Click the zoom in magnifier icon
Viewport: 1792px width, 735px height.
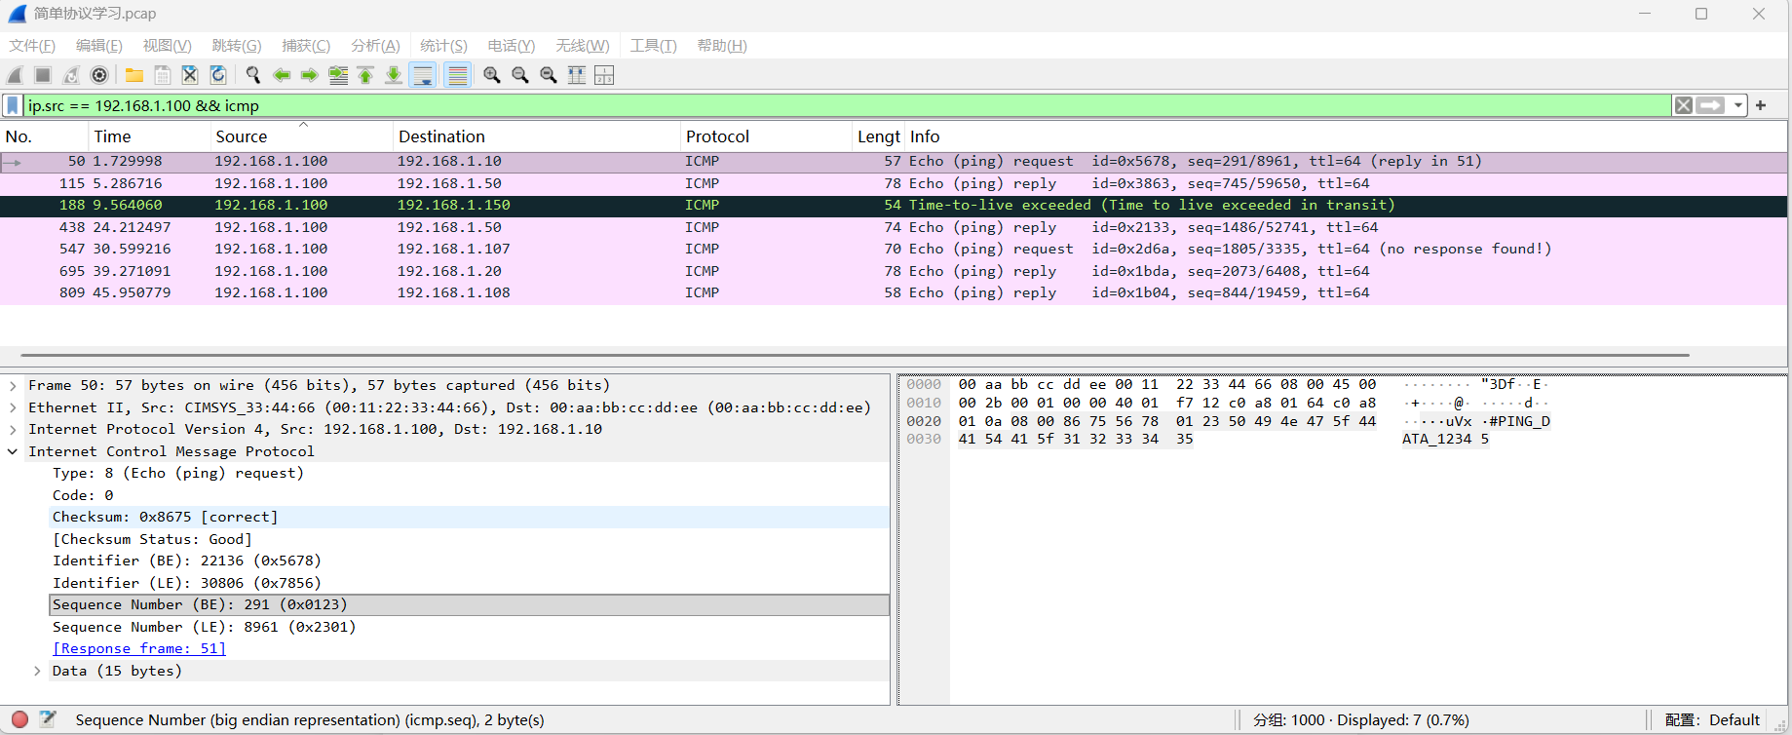[492, 75]
